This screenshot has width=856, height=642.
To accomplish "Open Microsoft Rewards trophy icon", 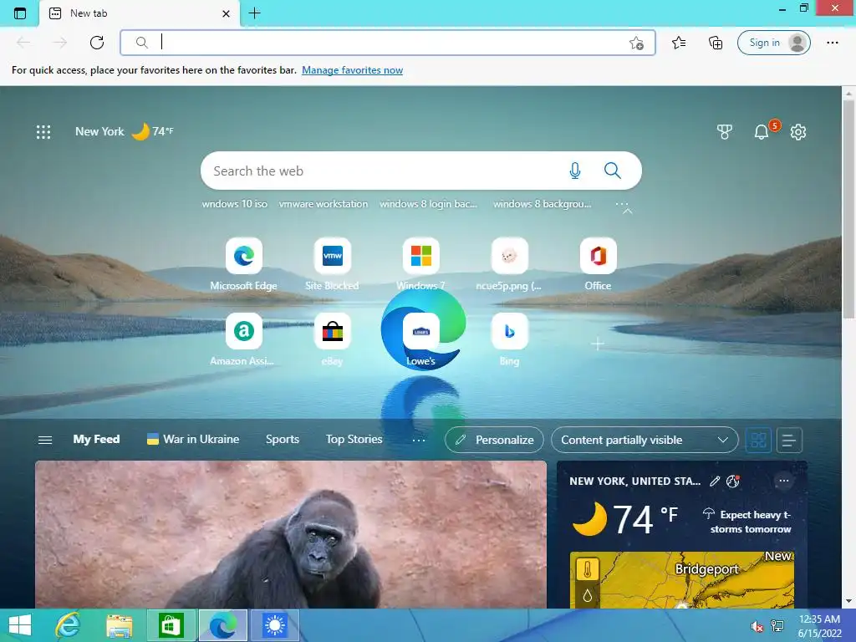I will click(725, 131).
